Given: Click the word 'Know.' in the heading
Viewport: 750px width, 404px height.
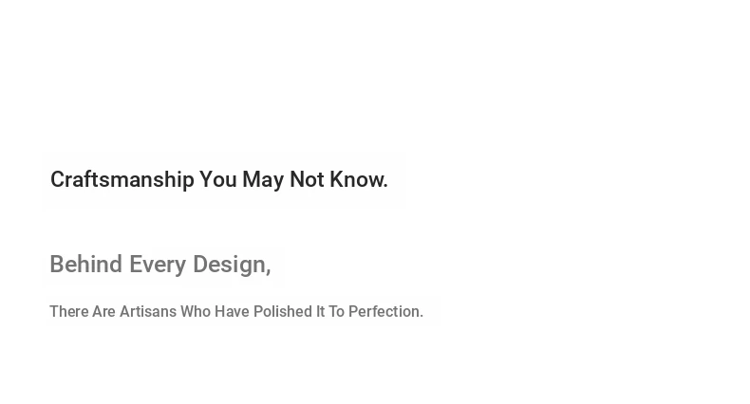Looking at the screenshot, I should coord(359,179).
